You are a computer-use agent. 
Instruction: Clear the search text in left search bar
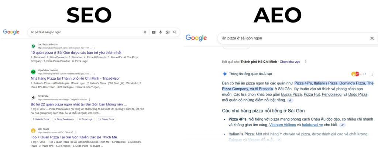[145, 32]
